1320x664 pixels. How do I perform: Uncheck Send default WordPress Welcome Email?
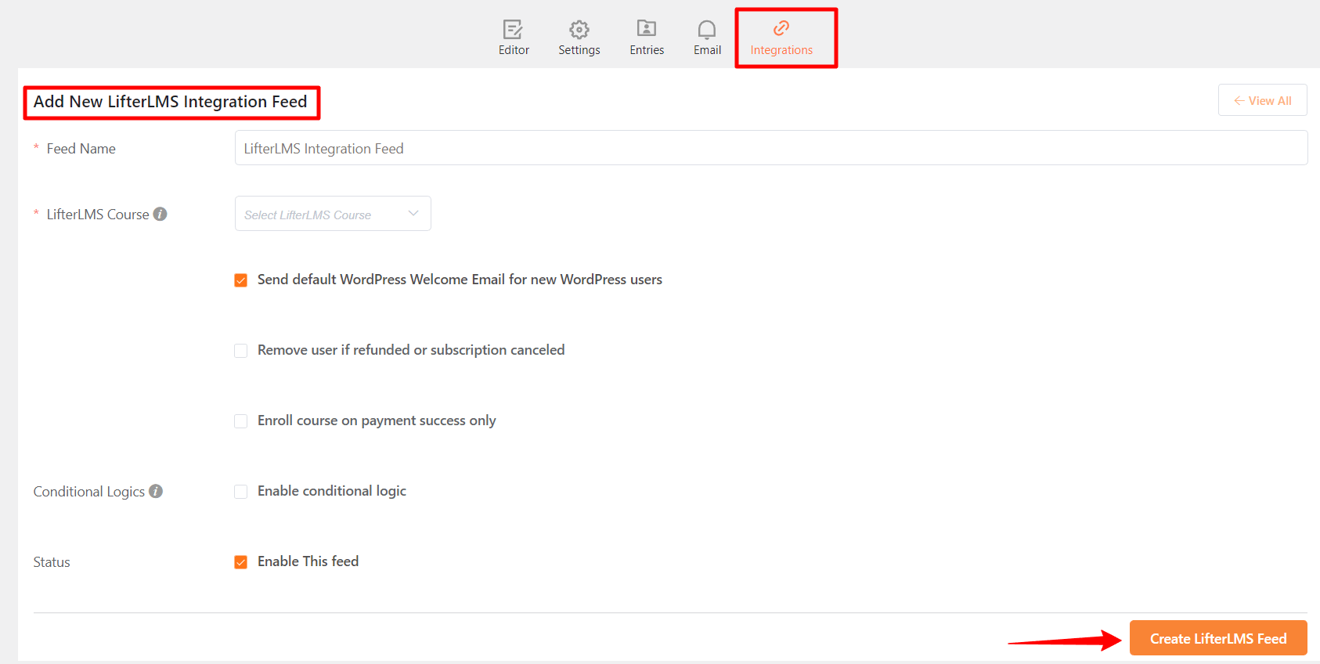241,280
